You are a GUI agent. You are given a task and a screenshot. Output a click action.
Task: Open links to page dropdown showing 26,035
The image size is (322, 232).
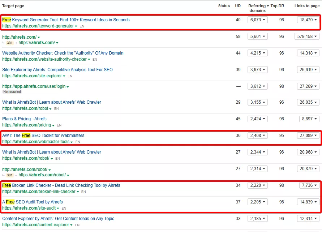(x=308, y=103)
